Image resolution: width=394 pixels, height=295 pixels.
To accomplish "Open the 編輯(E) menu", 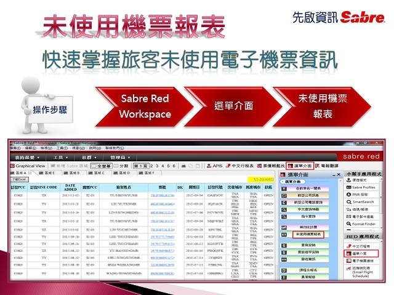I will (31, 148).
